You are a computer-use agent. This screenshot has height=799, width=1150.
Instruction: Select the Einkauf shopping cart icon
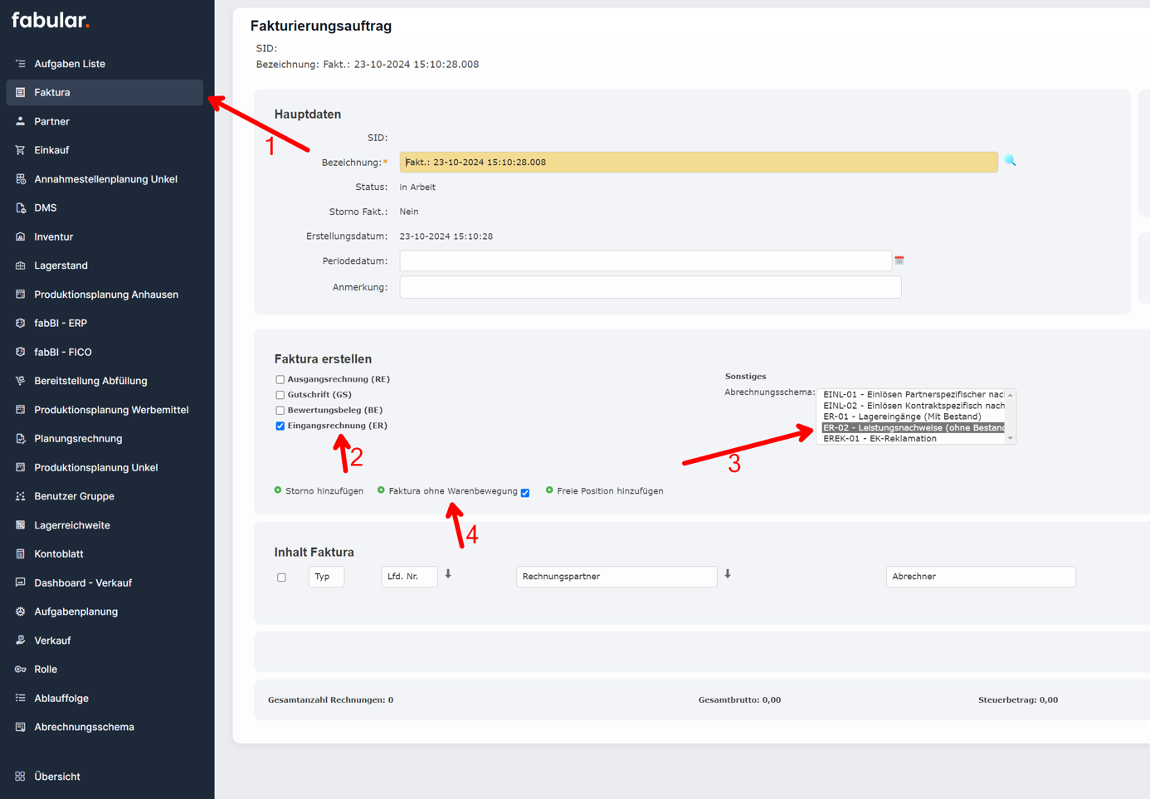tap(18, 149)
